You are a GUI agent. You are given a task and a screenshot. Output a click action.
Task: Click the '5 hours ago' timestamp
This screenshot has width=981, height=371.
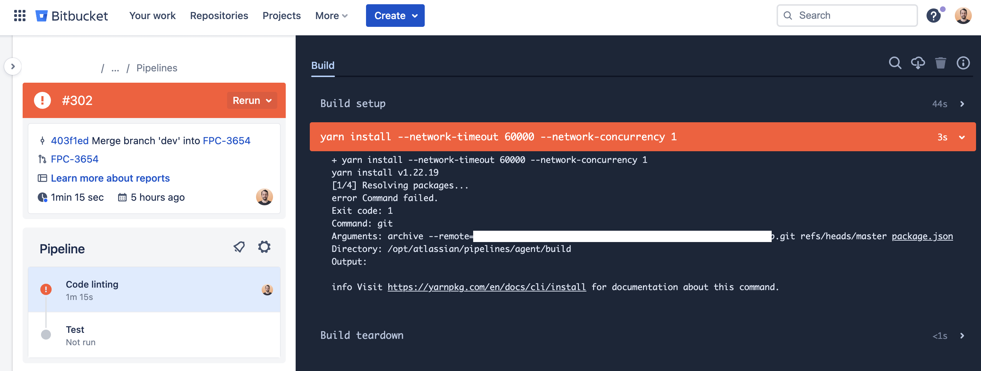pyautogui.click(x=158, y=197)
